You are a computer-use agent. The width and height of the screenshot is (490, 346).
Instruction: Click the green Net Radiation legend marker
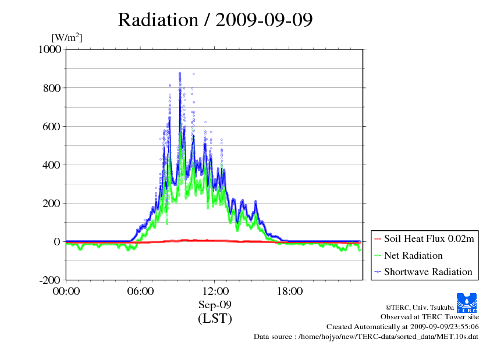[378, 256]
